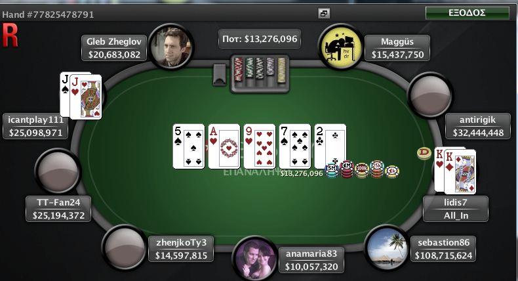
Task: Click anamaria83's couple photo avatar
Action: tap(255, 259)
